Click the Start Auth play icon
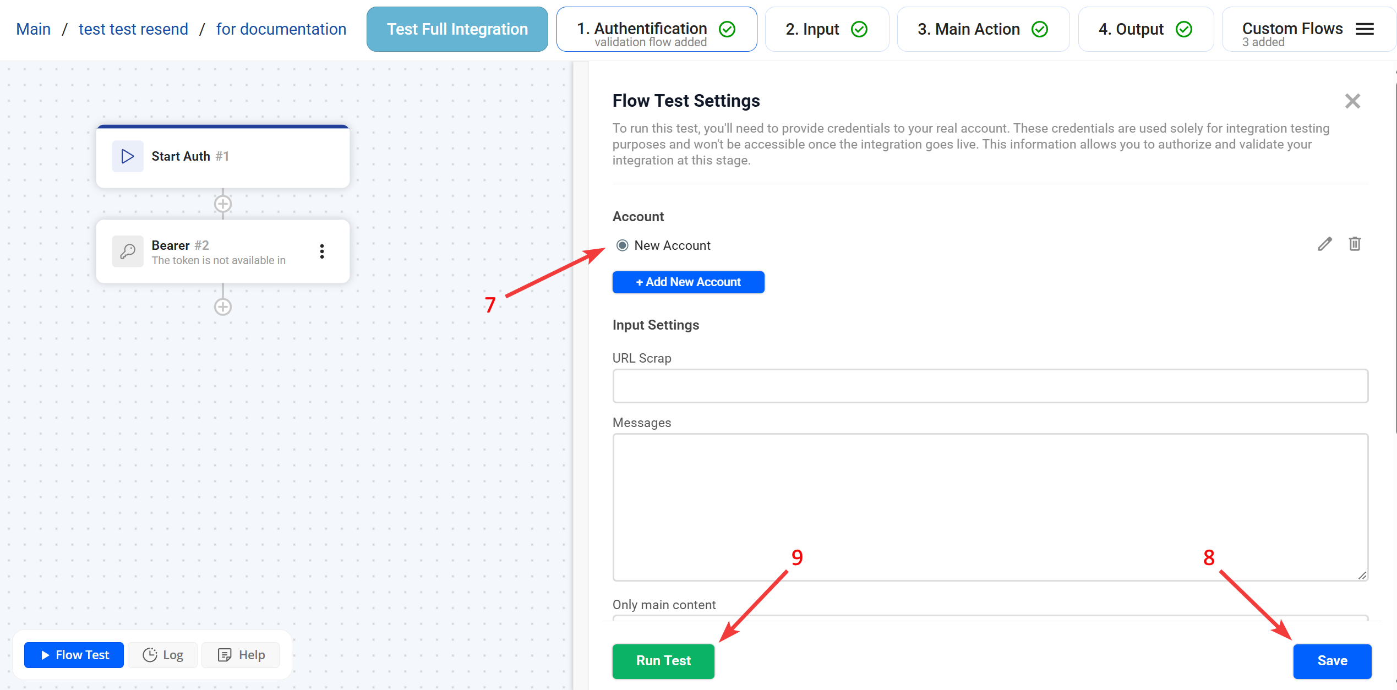This screenshot has width=1397, height=690. pos(128,156)
